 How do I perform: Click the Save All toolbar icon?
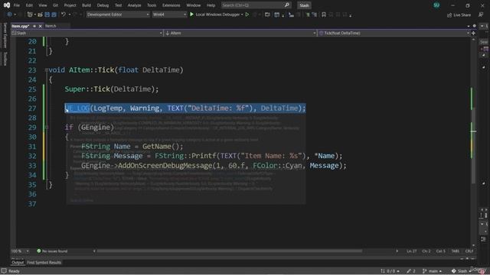54,15
